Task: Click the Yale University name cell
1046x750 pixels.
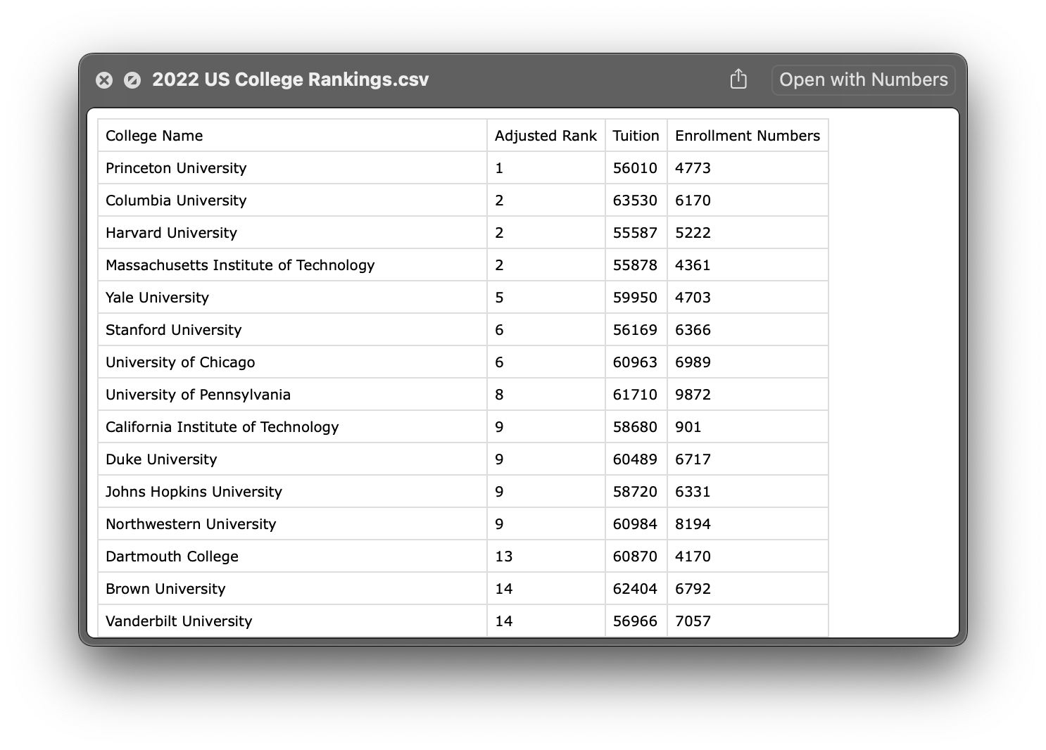Action: click(157, 298)
